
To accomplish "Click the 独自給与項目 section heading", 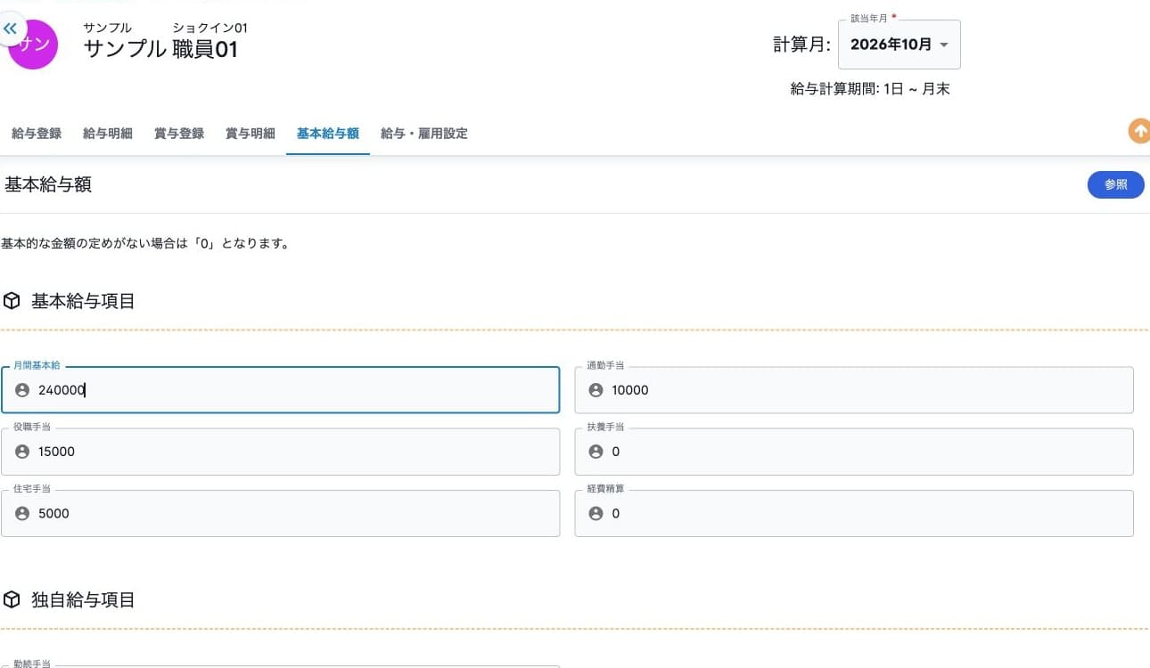I will click(83, 599).
